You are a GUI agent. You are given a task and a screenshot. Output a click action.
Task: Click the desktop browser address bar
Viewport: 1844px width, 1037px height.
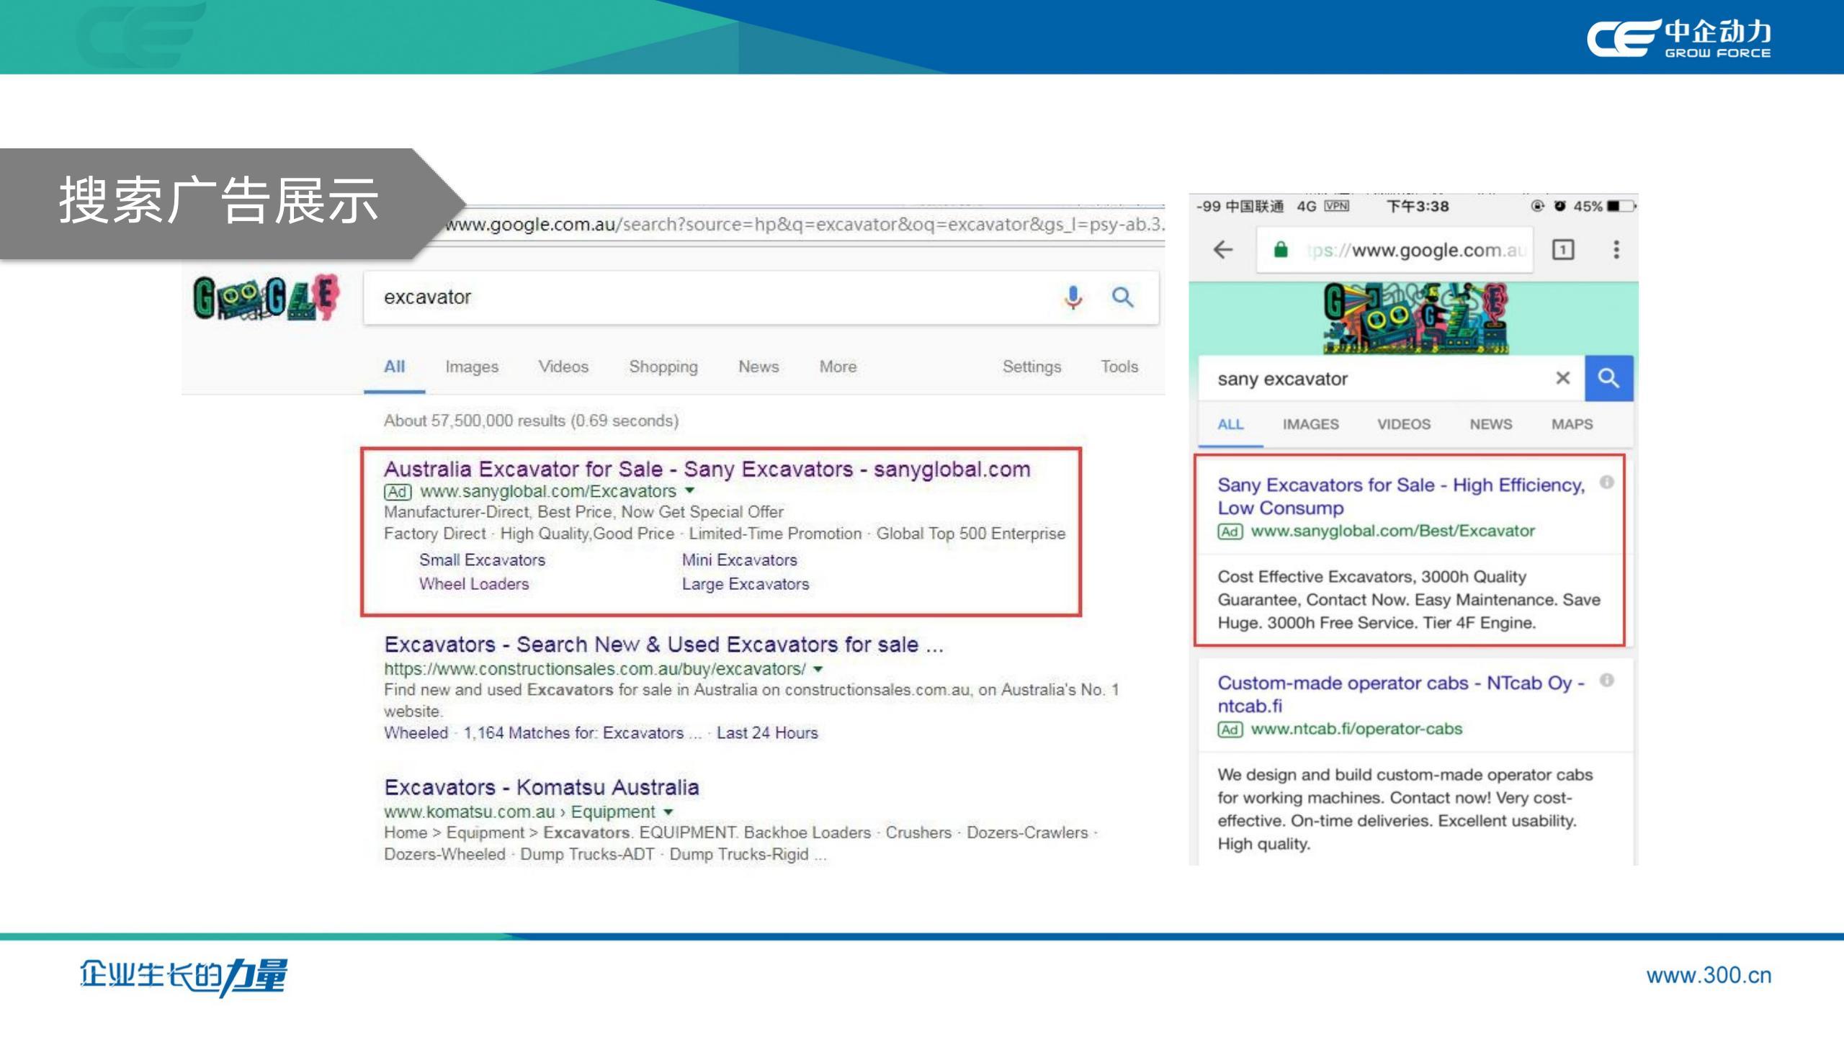point(803,225)
